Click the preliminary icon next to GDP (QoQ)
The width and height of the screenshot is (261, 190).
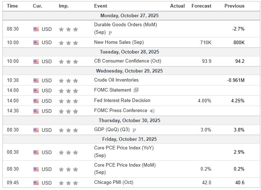click(x=134, y=130)
